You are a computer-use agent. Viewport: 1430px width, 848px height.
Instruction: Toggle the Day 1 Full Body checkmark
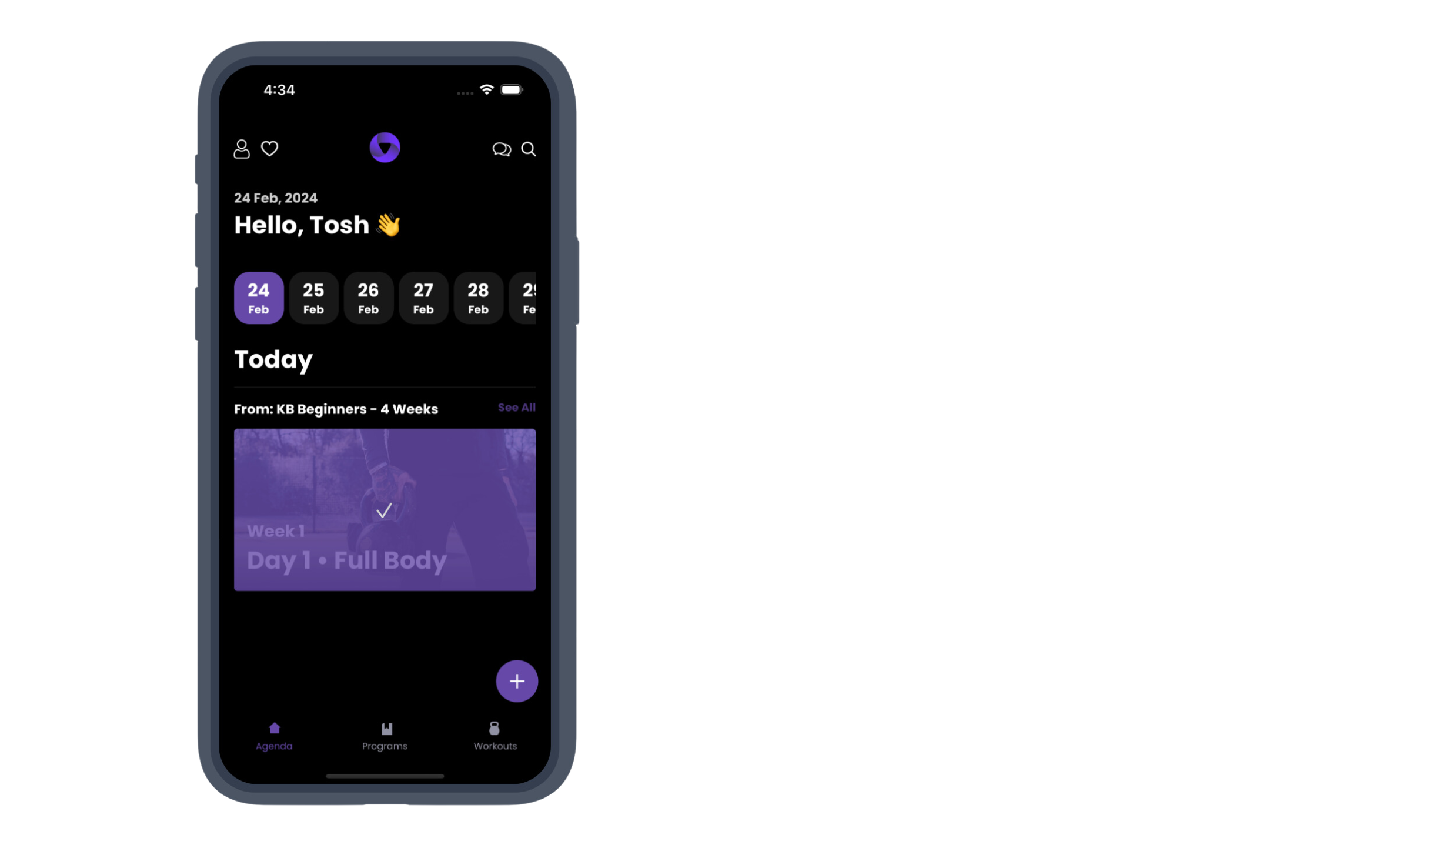tap(385, 509)
